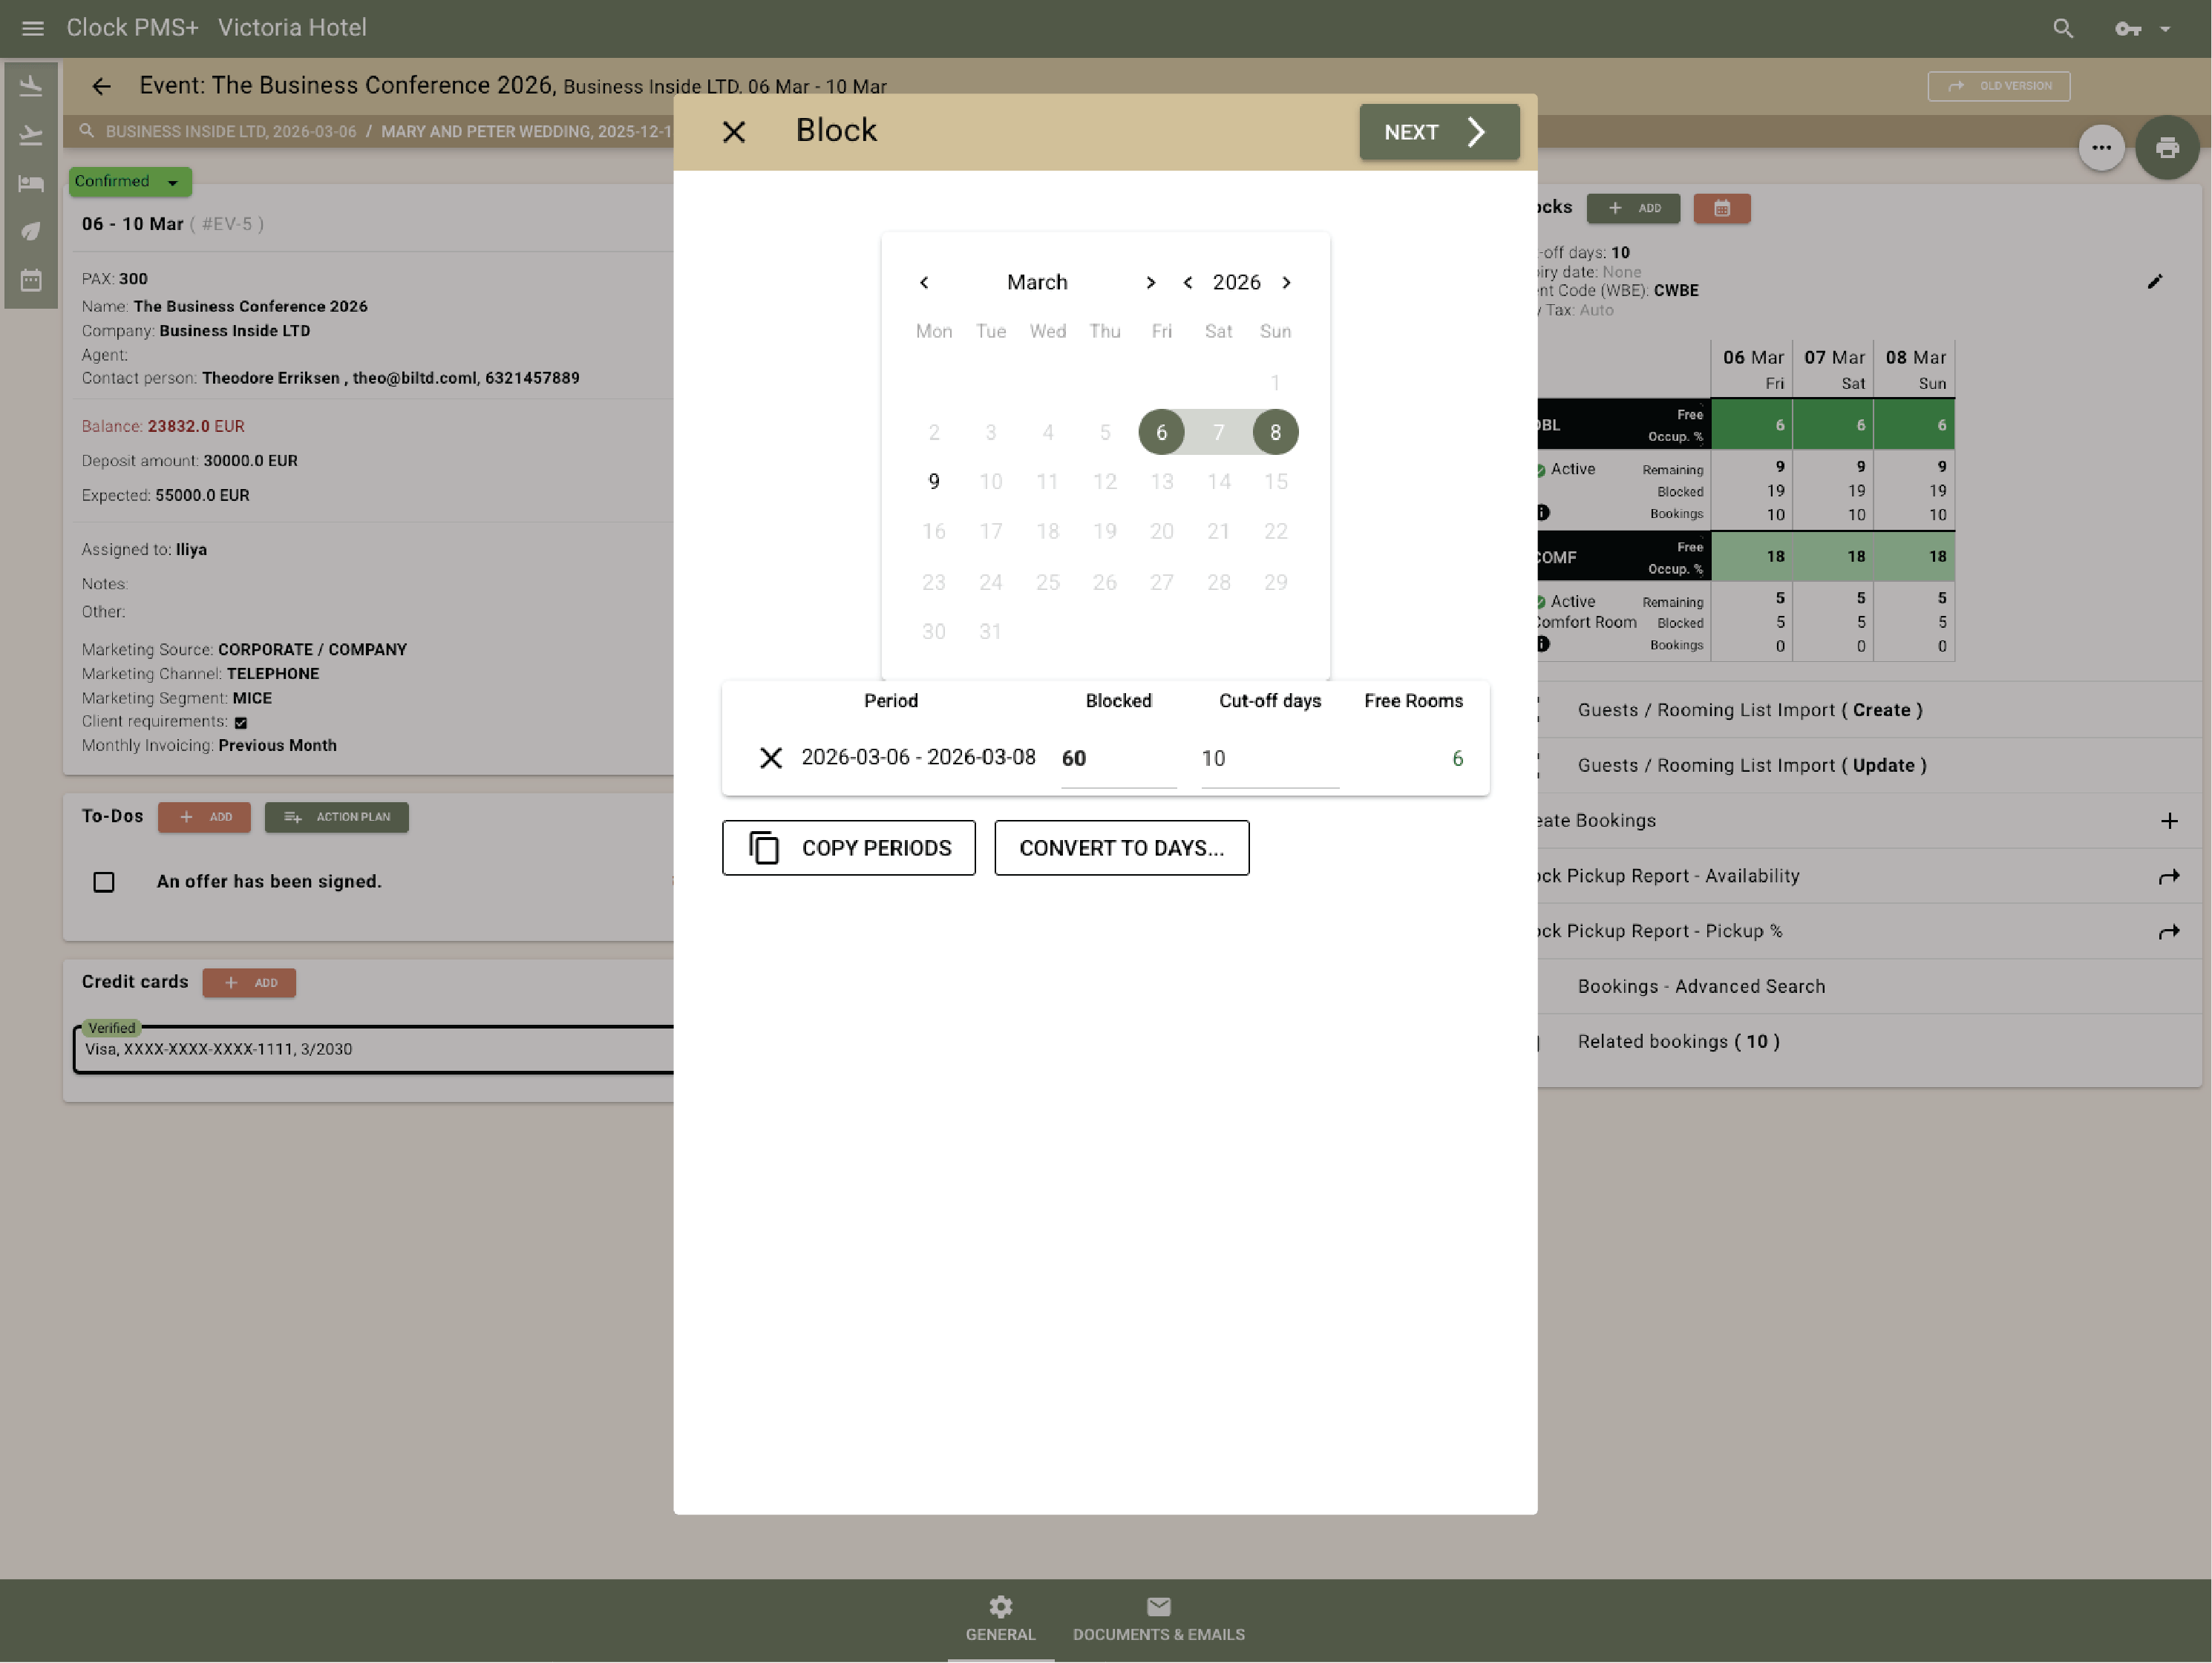Open the Confirmed status dropdown

[x=130, y=181]
